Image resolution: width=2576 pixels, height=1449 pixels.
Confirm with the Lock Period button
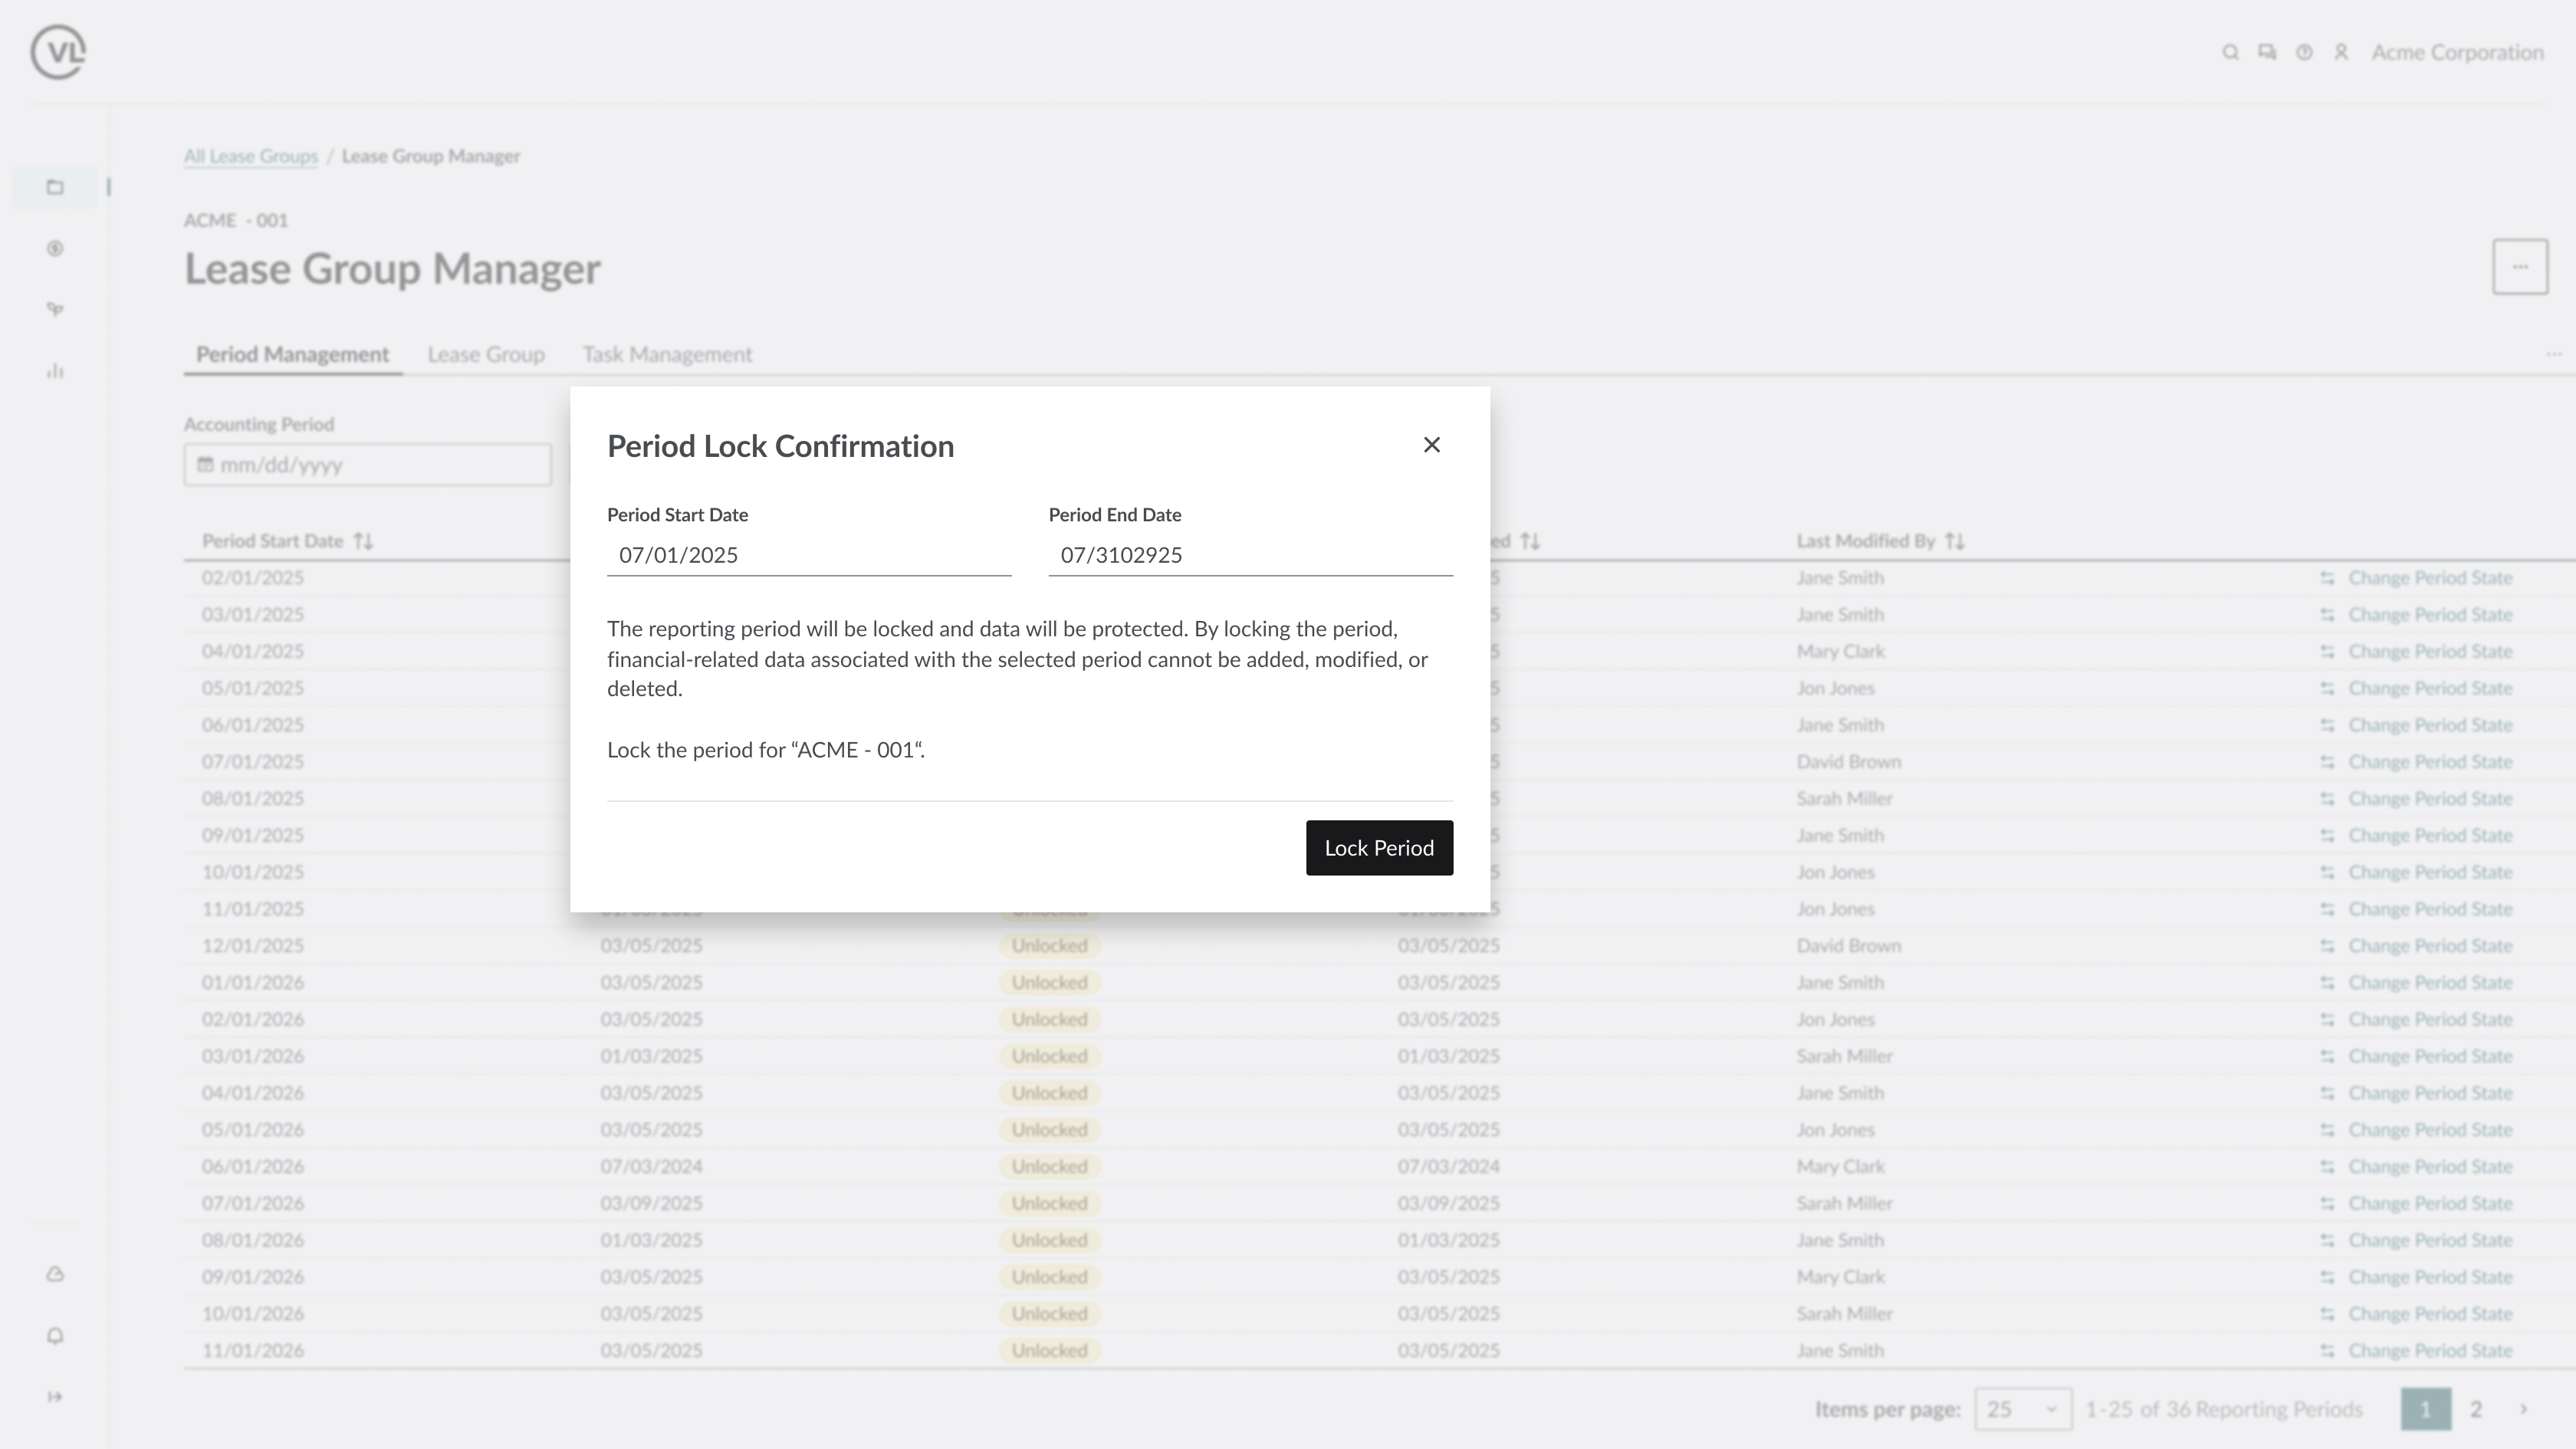pyautogui.click(x=1379, y=848)
